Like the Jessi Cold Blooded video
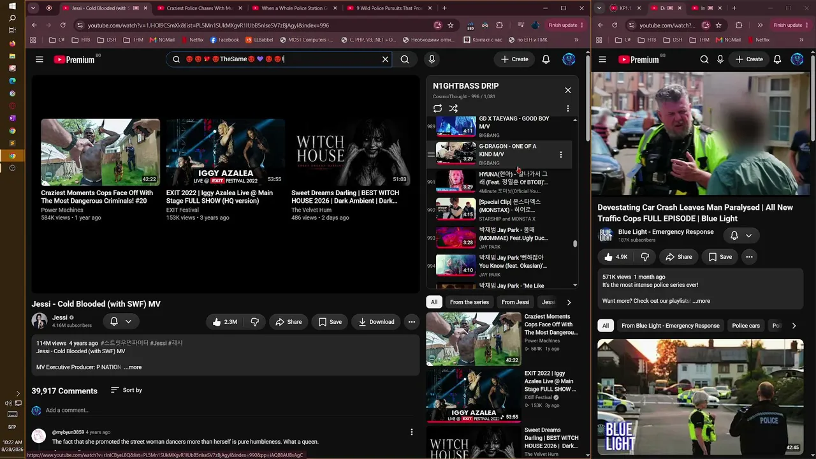The width and height of the screenshot is (816, 459). (224, 322)
